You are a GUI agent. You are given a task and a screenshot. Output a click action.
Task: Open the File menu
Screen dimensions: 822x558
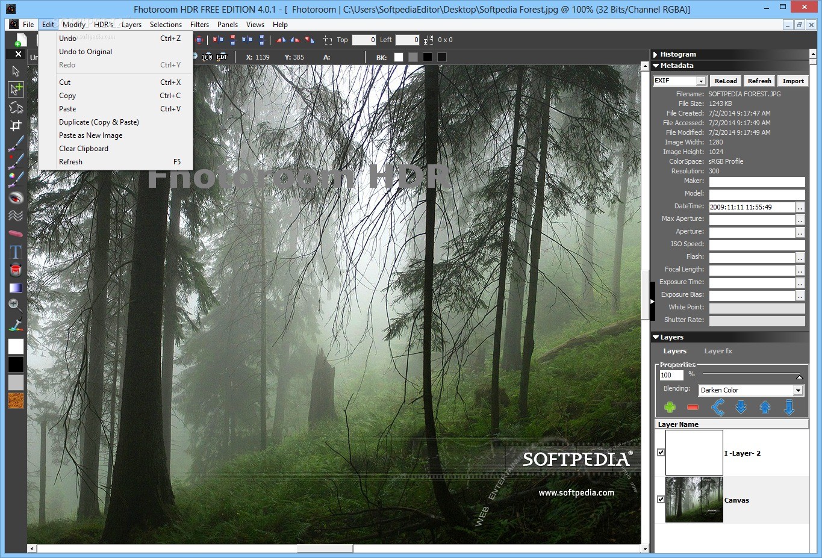(28, 25)
